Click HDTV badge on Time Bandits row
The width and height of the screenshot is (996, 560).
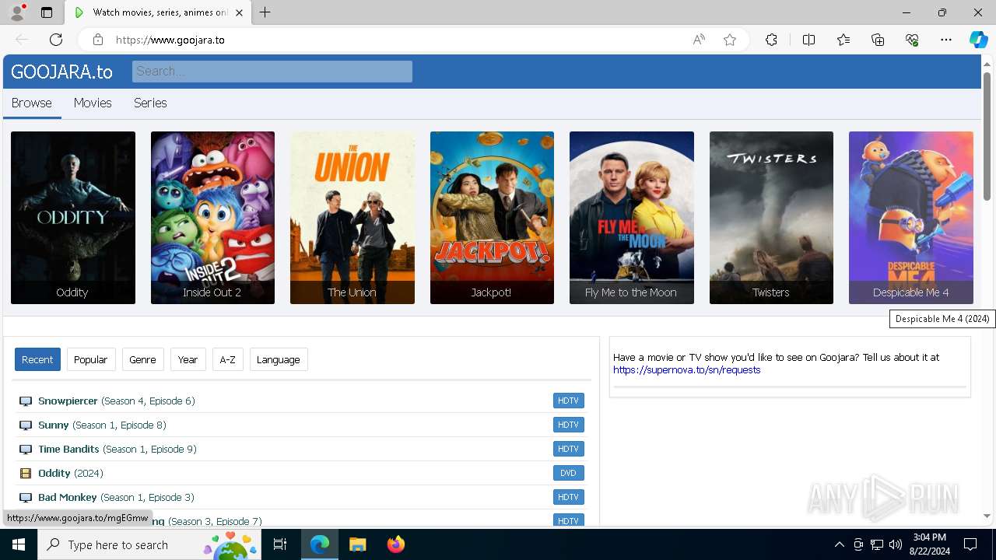[x=569, y=449]
